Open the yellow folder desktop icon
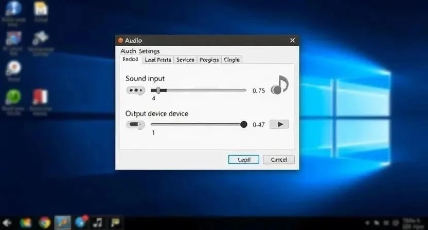This screenshot has height=230, width=428. point(40,9)
